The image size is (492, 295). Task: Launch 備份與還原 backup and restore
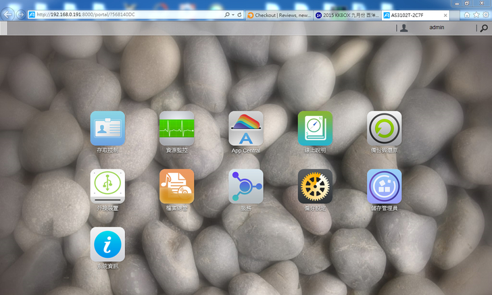(384, 128)
